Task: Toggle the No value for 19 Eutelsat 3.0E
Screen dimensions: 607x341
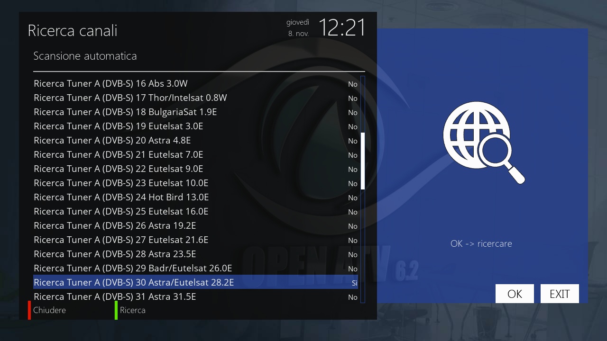Action: [x=352, y=126]
